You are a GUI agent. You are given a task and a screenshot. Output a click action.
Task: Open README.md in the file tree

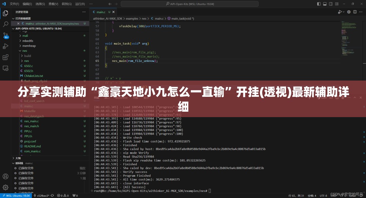[32, 147]
